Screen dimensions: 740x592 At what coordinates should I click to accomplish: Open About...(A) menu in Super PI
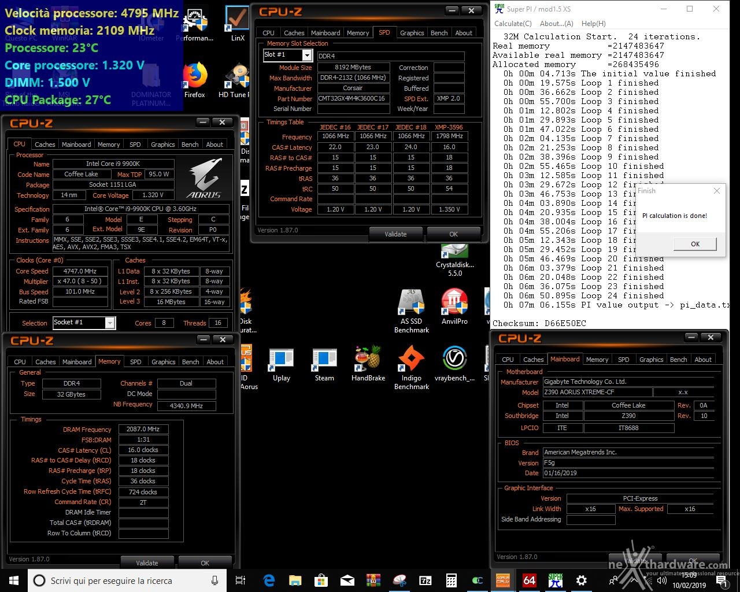coord(556,24)
